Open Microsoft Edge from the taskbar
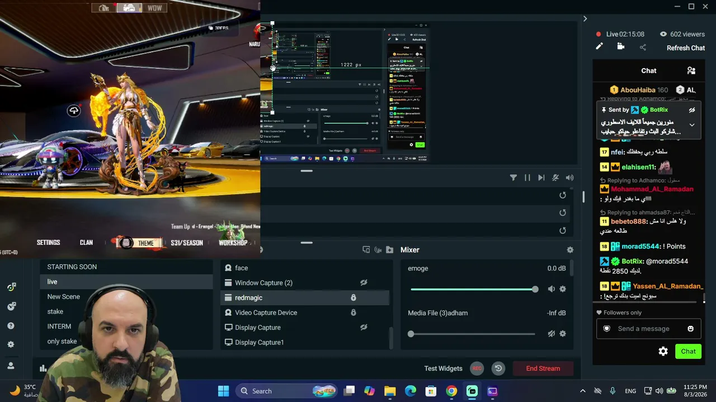This screenshot has height=402, width=716. point(411,391)
